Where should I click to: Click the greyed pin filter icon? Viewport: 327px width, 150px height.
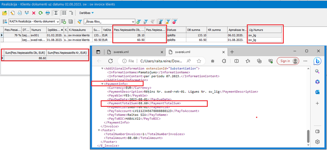pos(153,22)
